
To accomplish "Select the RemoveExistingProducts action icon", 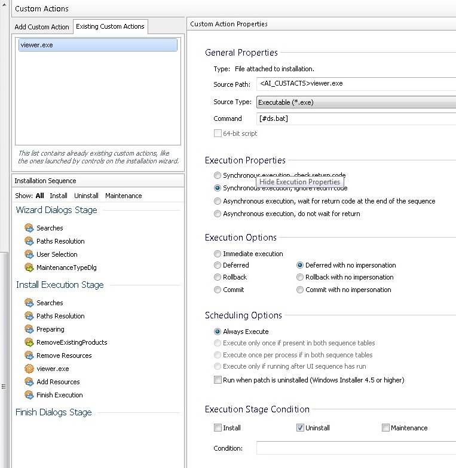I will [x=29, y=342].
